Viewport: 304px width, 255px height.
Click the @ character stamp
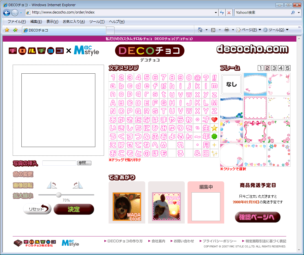[x=197, y=78]
